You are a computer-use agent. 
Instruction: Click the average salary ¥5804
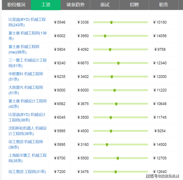click(x=60, y=49)
